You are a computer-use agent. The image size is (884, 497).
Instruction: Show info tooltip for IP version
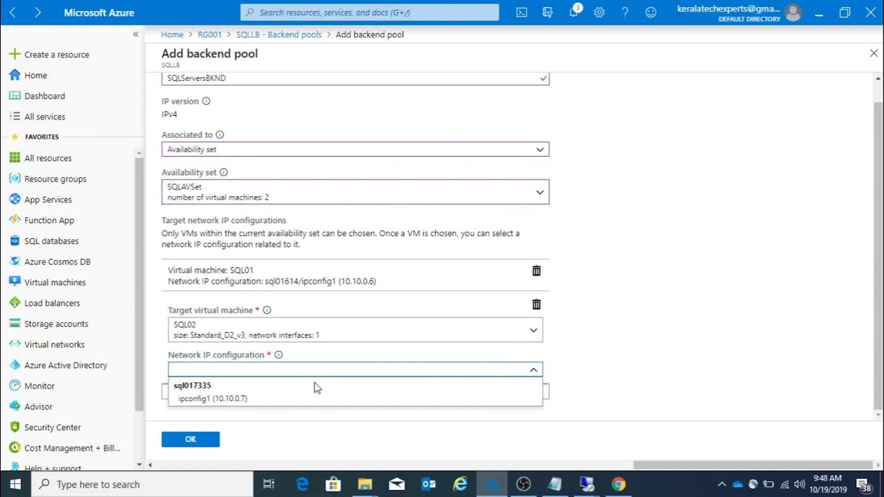point(206,101)
